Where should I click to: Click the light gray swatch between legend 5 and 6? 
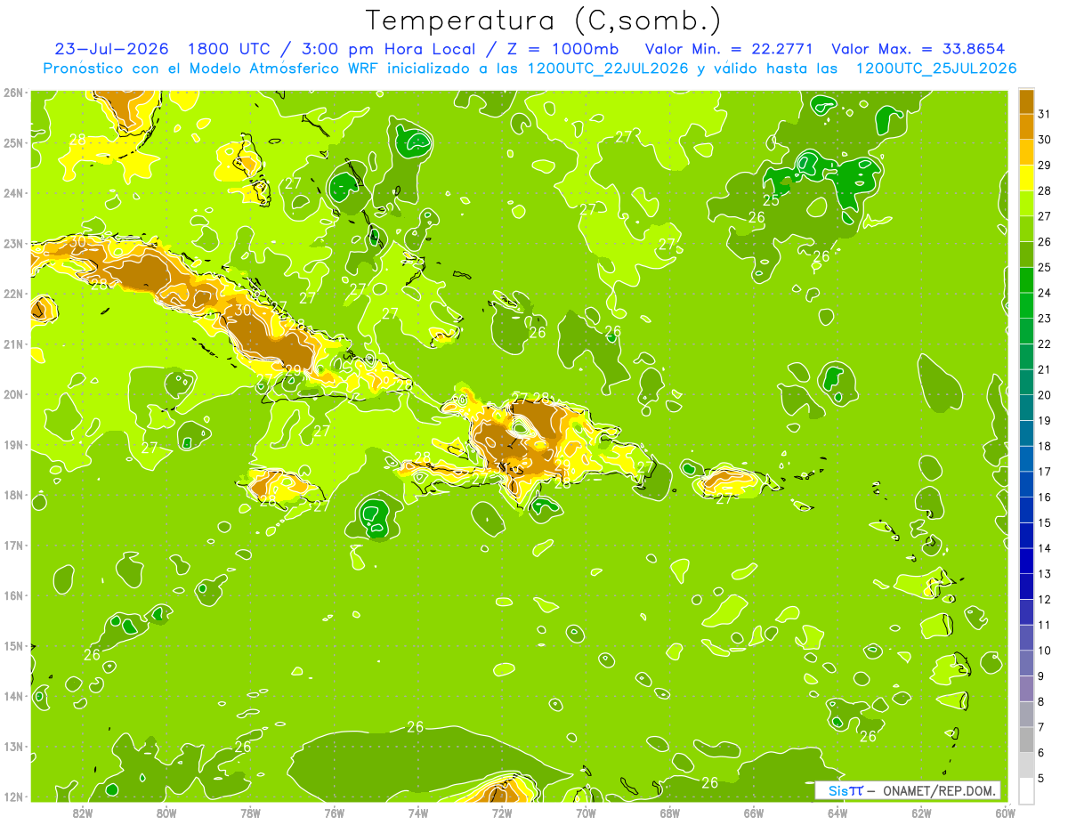(1027, 765)
